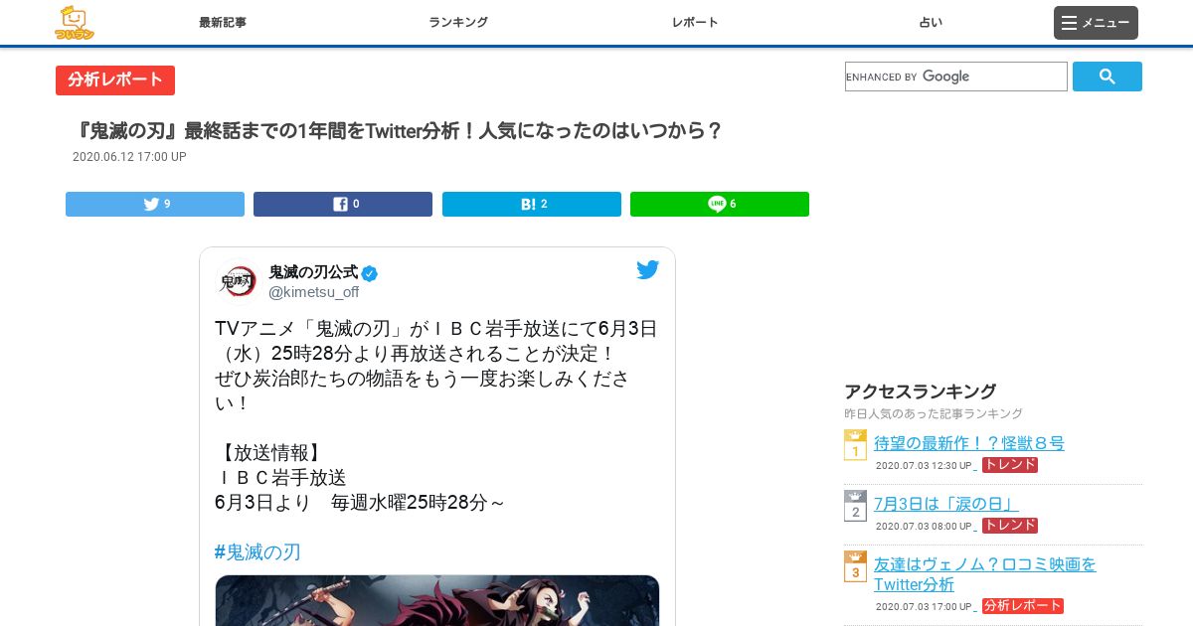Click the 分析レポート tag under the ヴェノム article
The width and height of the screenshot is (1193, 626).
point(1023,606)
